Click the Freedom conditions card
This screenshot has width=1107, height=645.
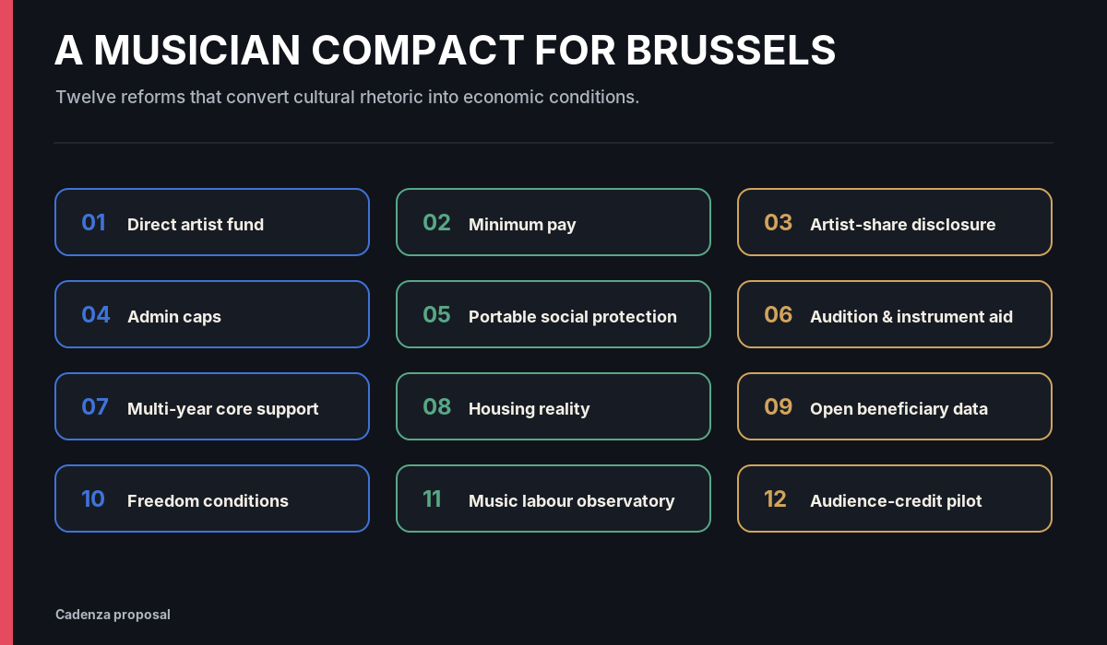click(x=212, y=498)
